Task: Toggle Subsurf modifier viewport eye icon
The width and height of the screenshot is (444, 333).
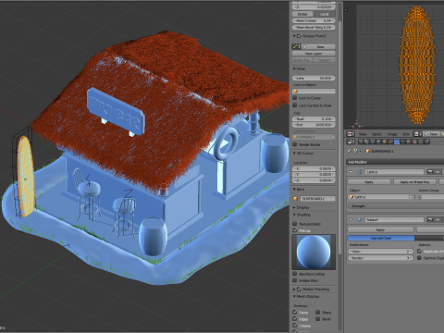Action: click(438, 219)
